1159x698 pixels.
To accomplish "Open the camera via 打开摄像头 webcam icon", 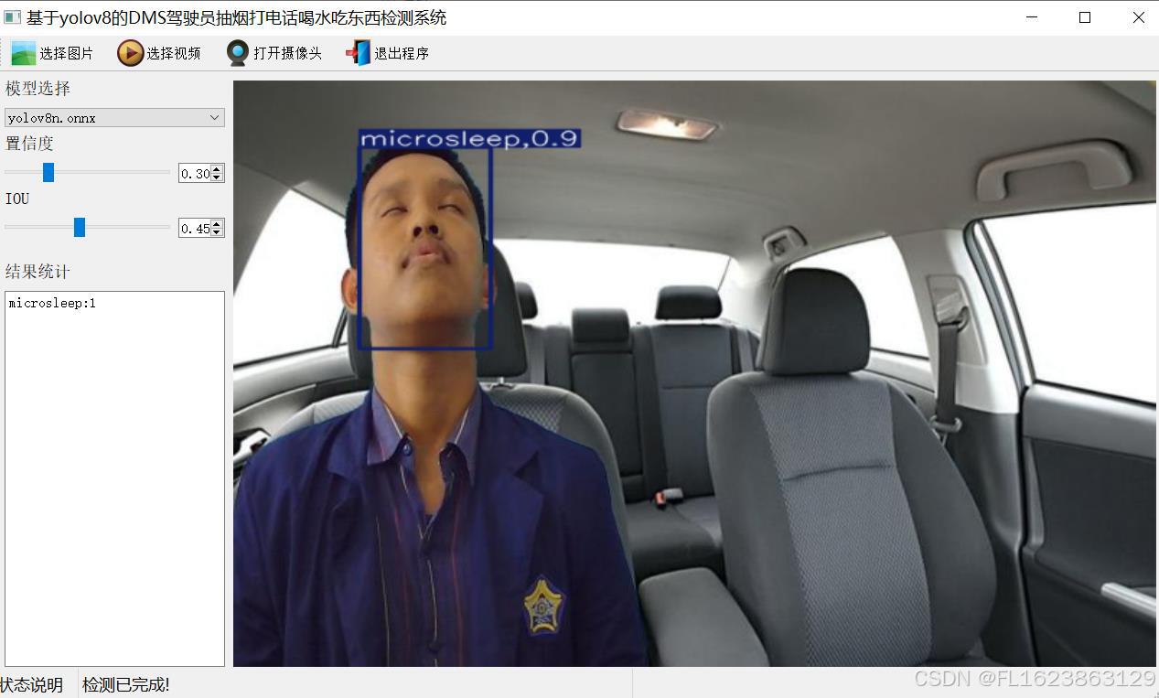I will pos(238,53).
